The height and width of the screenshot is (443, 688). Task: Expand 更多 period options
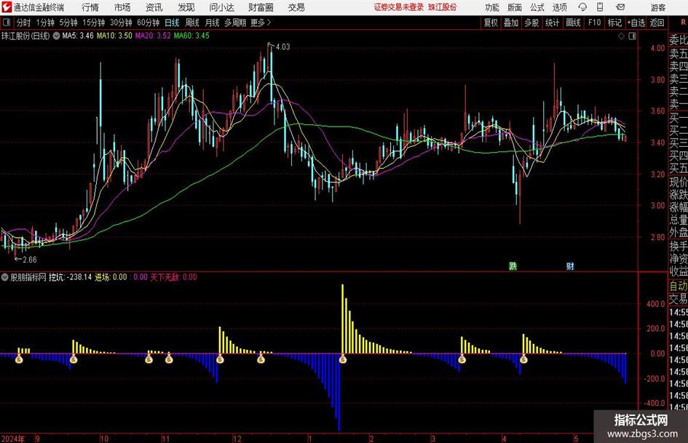(261, 23)
